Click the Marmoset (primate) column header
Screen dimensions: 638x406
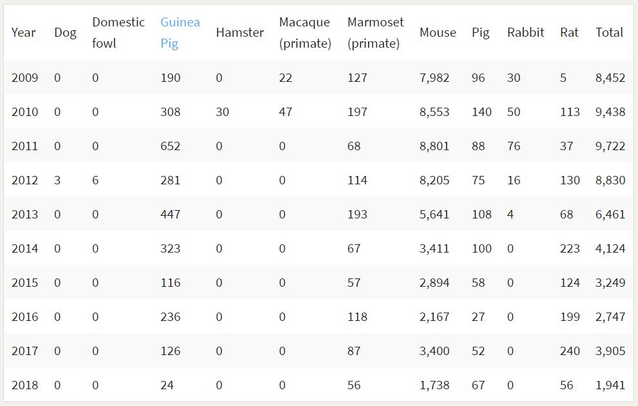(x=375, y=33)
